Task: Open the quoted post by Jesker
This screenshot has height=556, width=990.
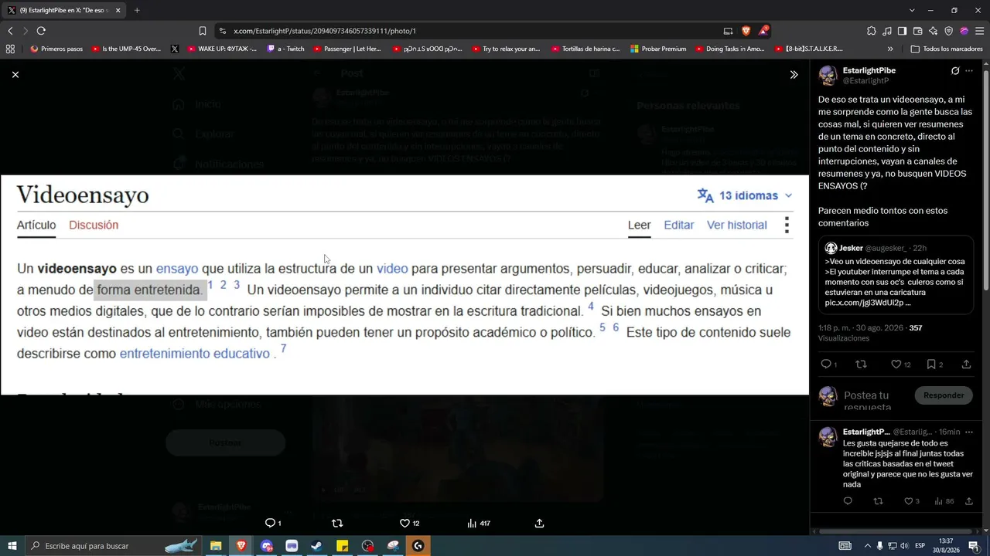Action: (896, 276)
